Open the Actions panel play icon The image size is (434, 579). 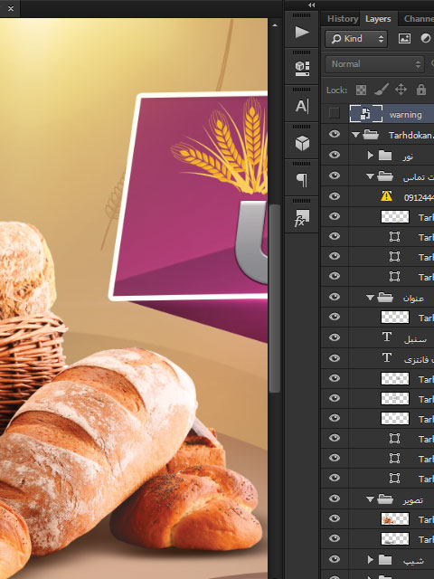(x=302, y=33)
